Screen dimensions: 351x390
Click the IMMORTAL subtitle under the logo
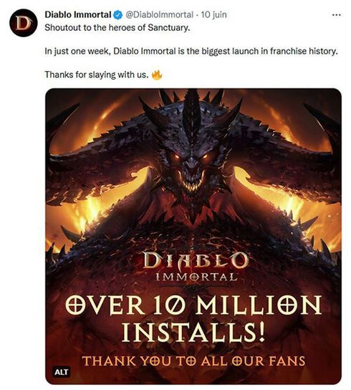pos(196,277)
